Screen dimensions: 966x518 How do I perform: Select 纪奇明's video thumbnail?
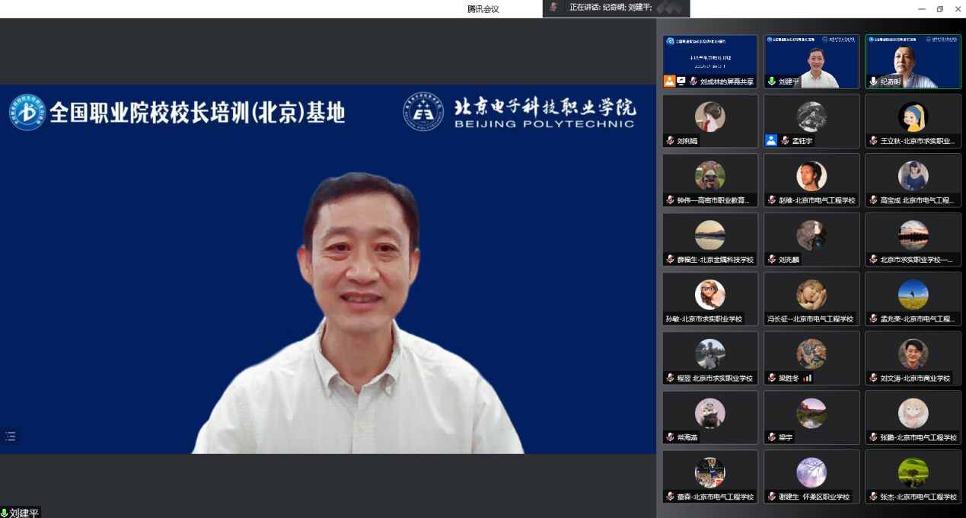[x=913, y=61]
